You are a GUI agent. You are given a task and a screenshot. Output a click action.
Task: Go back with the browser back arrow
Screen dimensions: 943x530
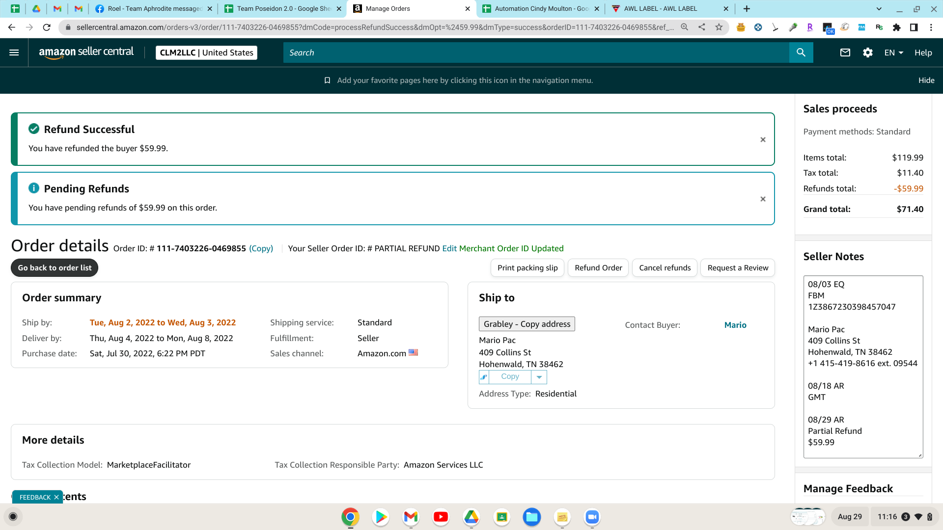12,27
